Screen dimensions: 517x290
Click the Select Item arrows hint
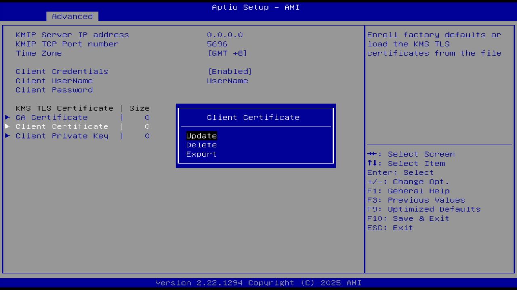pyautogui.click(x=406, y=164)
